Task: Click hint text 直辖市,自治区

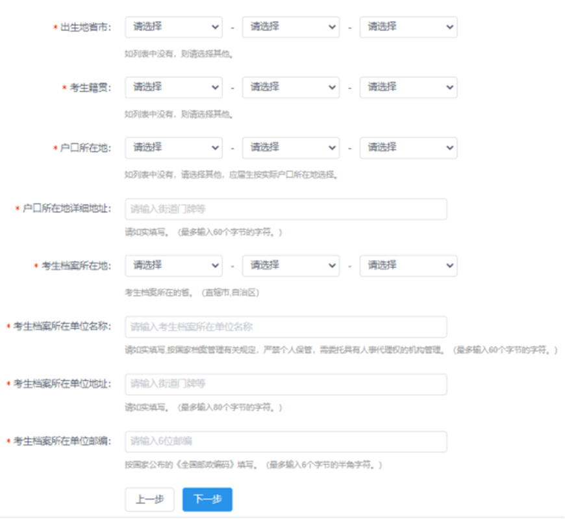Action: 230,293
